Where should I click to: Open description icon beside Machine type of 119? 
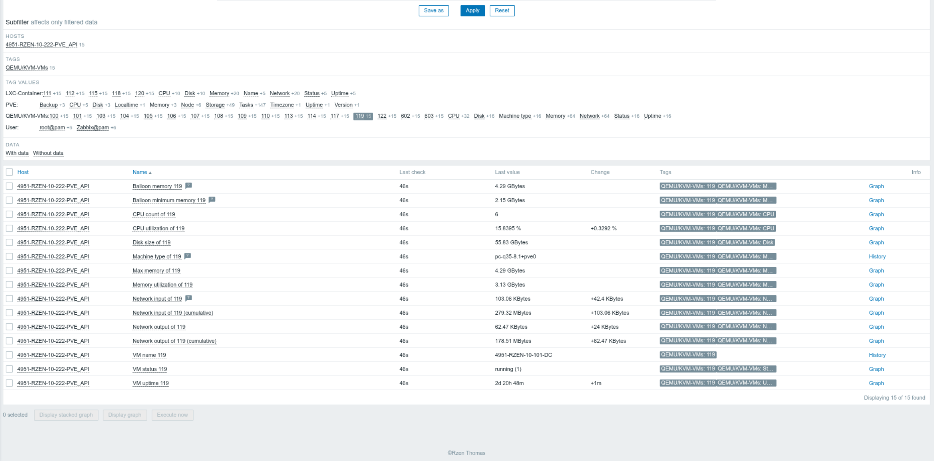[x=188, y=256]
